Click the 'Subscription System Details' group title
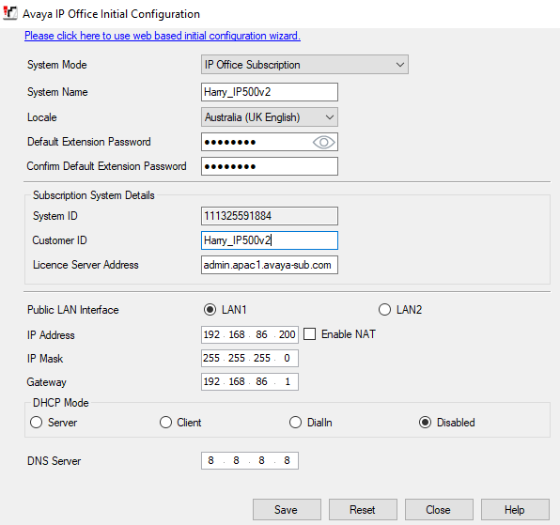560x525 pixels. (x=94, y=195)
